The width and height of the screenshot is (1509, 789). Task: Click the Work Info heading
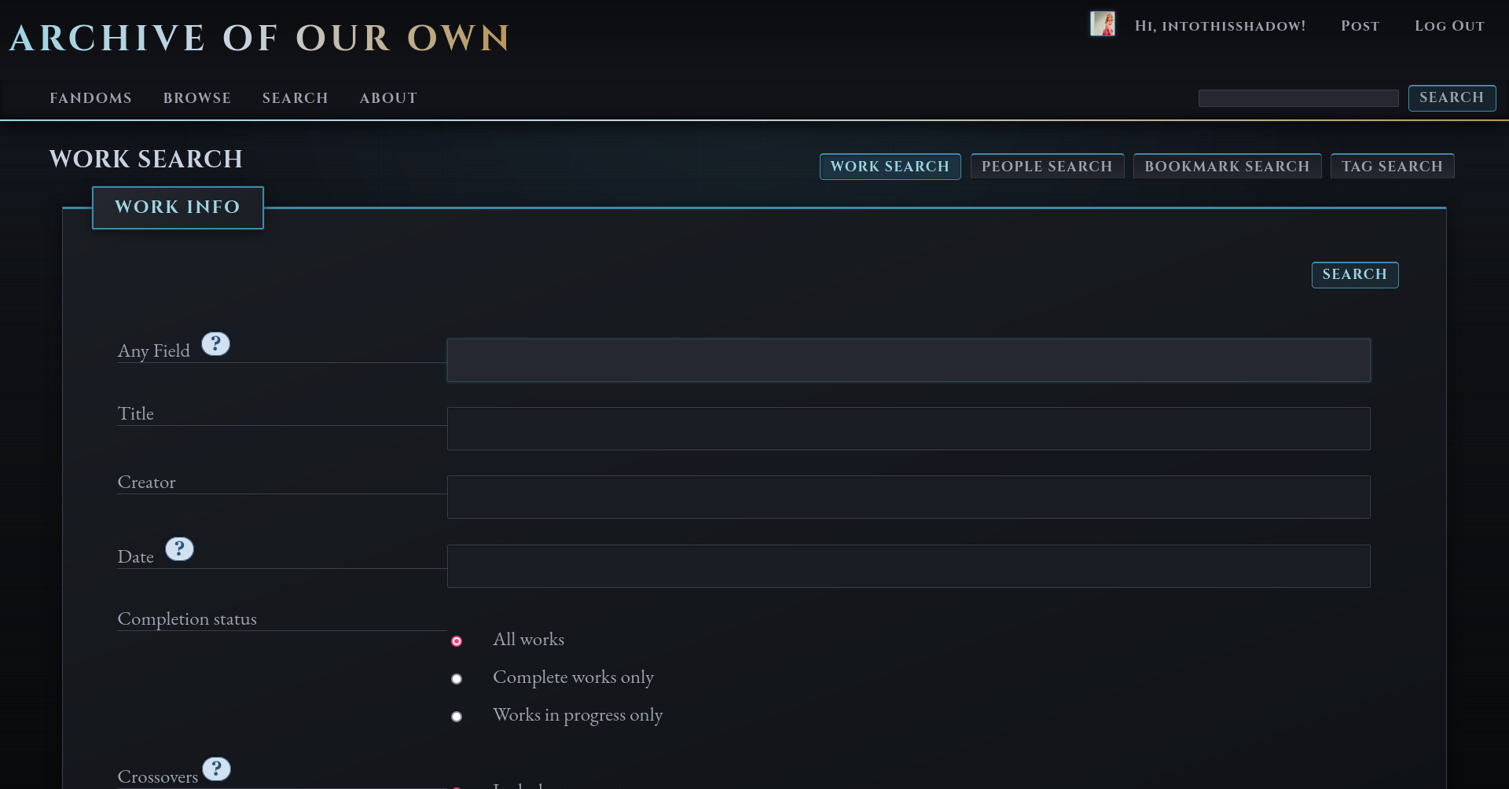178,207
